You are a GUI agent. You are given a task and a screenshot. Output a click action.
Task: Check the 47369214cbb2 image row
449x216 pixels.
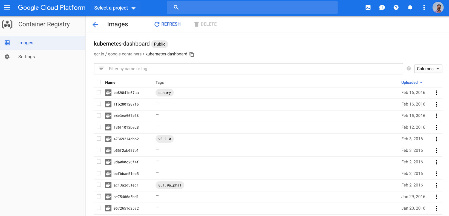click(x=99, y=139)
